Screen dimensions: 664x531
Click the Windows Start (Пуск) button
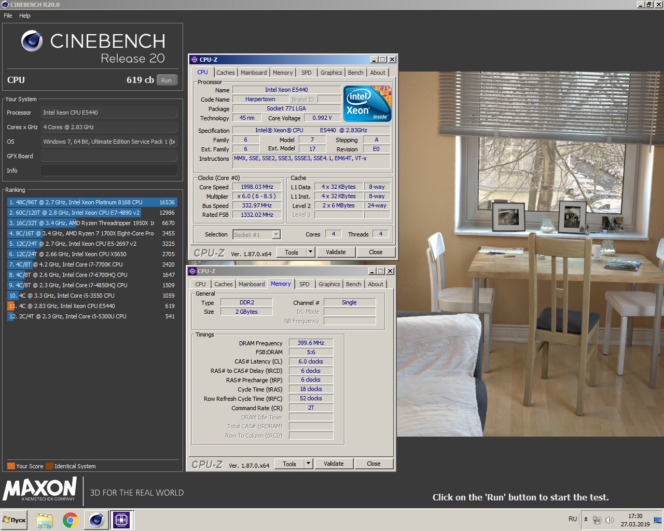pyautogui.click(x=15, y=520)
